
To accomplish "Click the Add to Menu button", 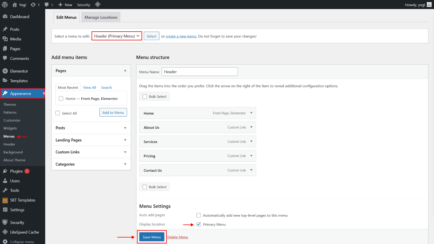I will [113, 112].
